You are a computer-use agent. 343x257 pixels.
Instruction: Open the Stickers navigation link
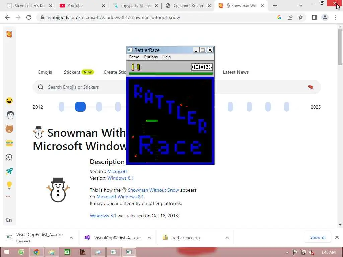click(72, 72)
